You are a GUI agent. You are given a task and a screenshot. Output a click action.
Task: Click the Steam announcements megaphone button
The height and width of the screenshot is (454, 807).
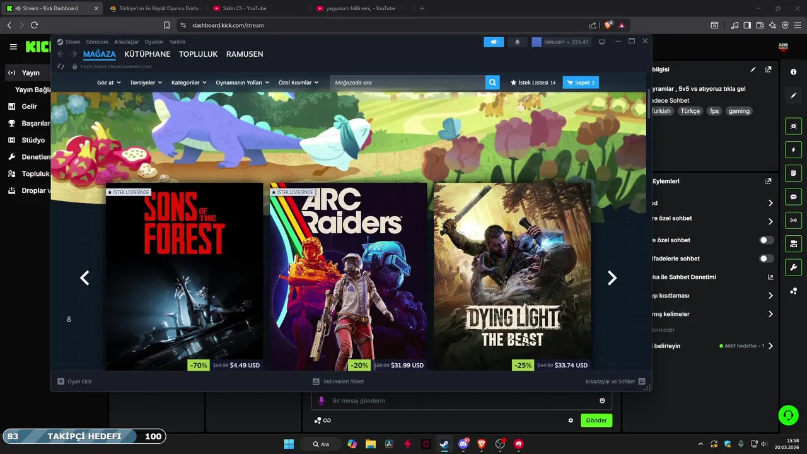coord(494,42)
